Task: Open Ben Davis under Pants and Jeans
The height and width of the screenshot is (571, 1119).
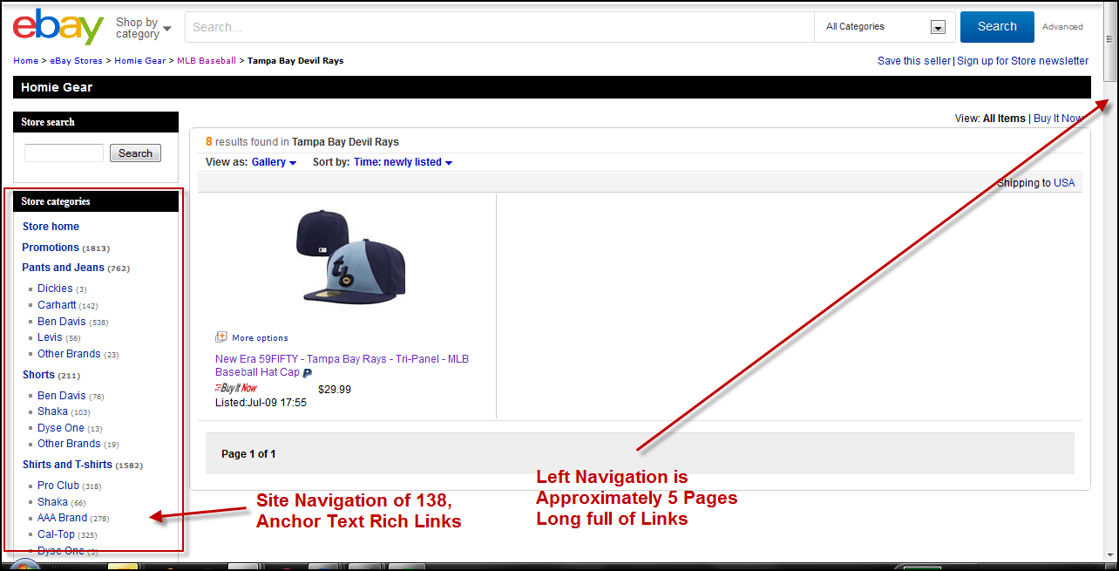Action: pos(62,322)
